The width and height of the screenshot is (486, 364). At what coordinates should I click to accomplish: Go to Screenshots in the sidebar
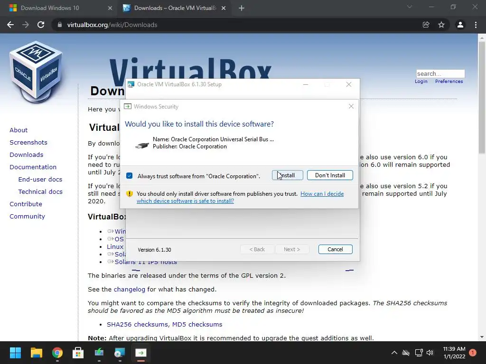click(x=28, y=142)
